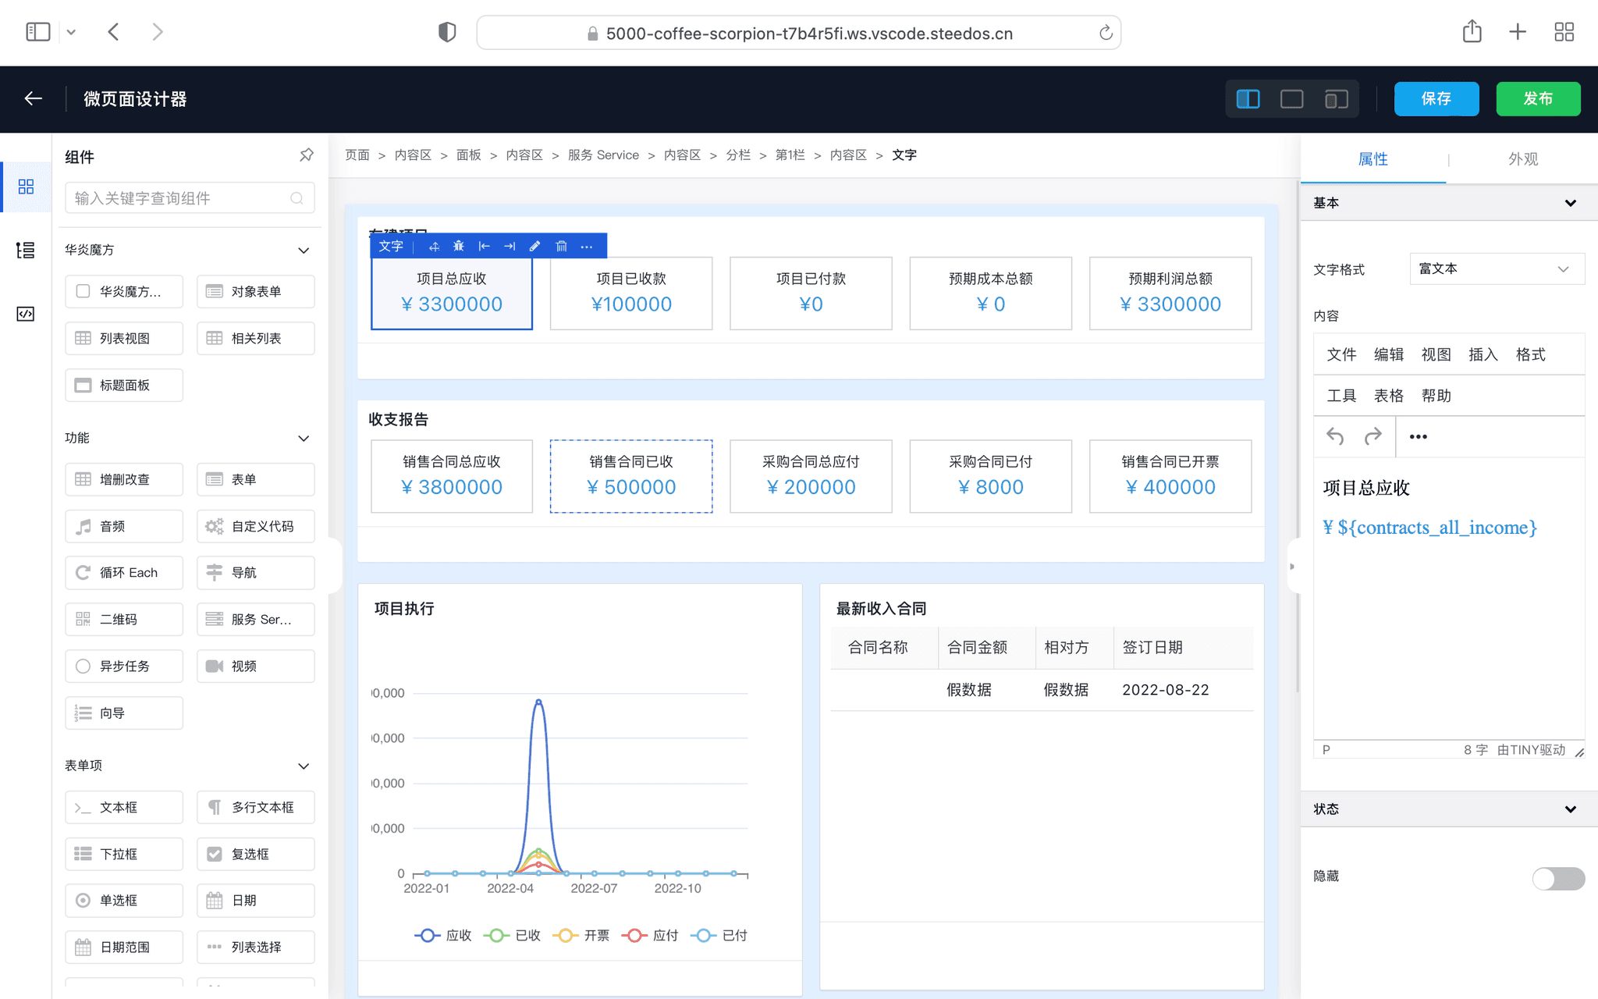The width and height of the screenshot is (1598, 999).
Task: Click the component keyword search box
Action: [187, 197]
